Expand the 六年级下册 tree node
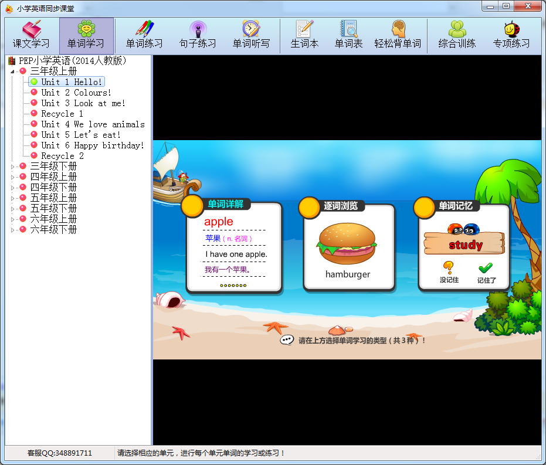The width and height of the screenshot is (546, 465). coord(12,230)
